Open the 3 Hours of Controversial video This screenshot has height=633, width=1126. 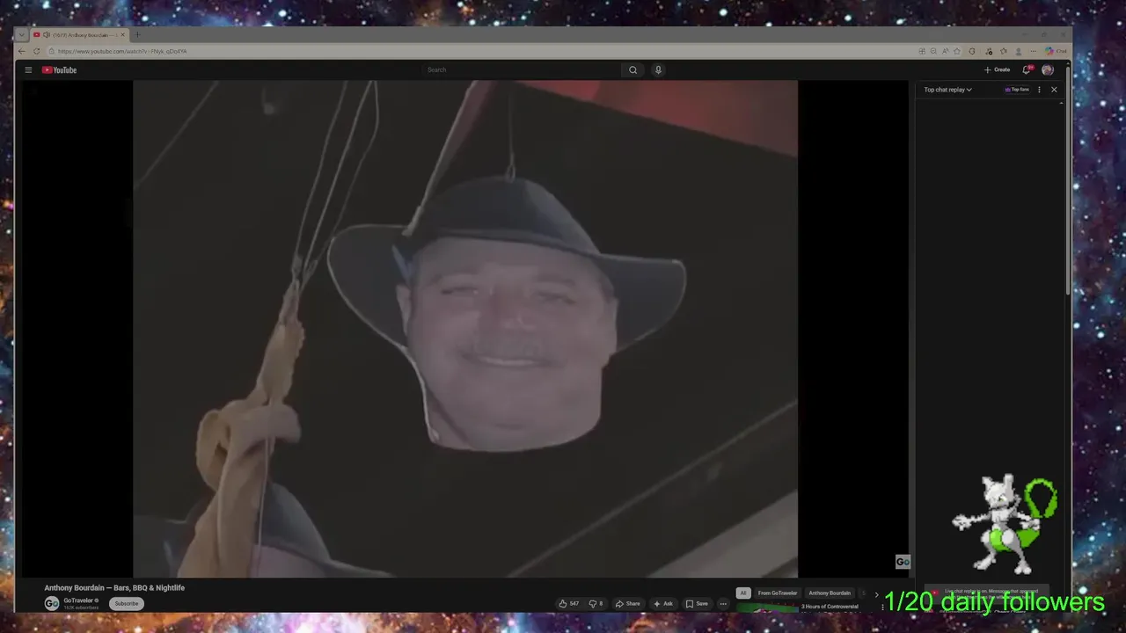point(830,607)
